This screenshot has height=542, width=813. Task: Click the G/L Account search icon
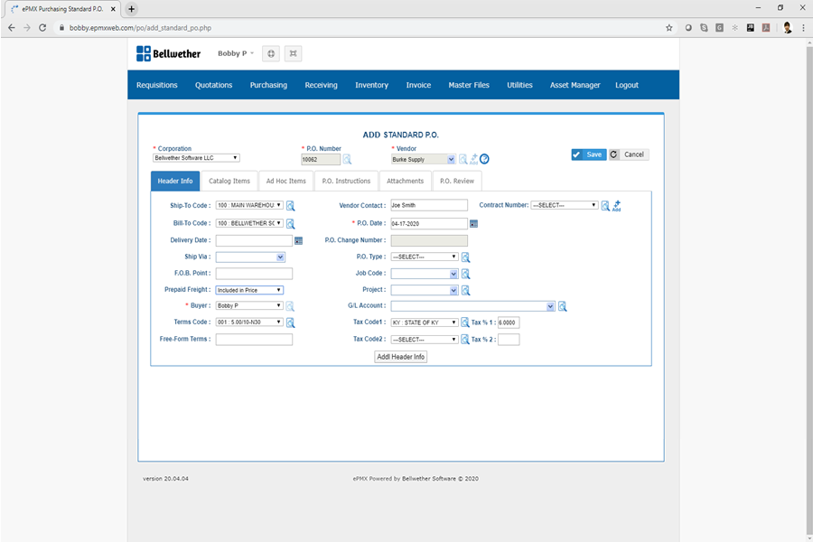coord(562,306)
